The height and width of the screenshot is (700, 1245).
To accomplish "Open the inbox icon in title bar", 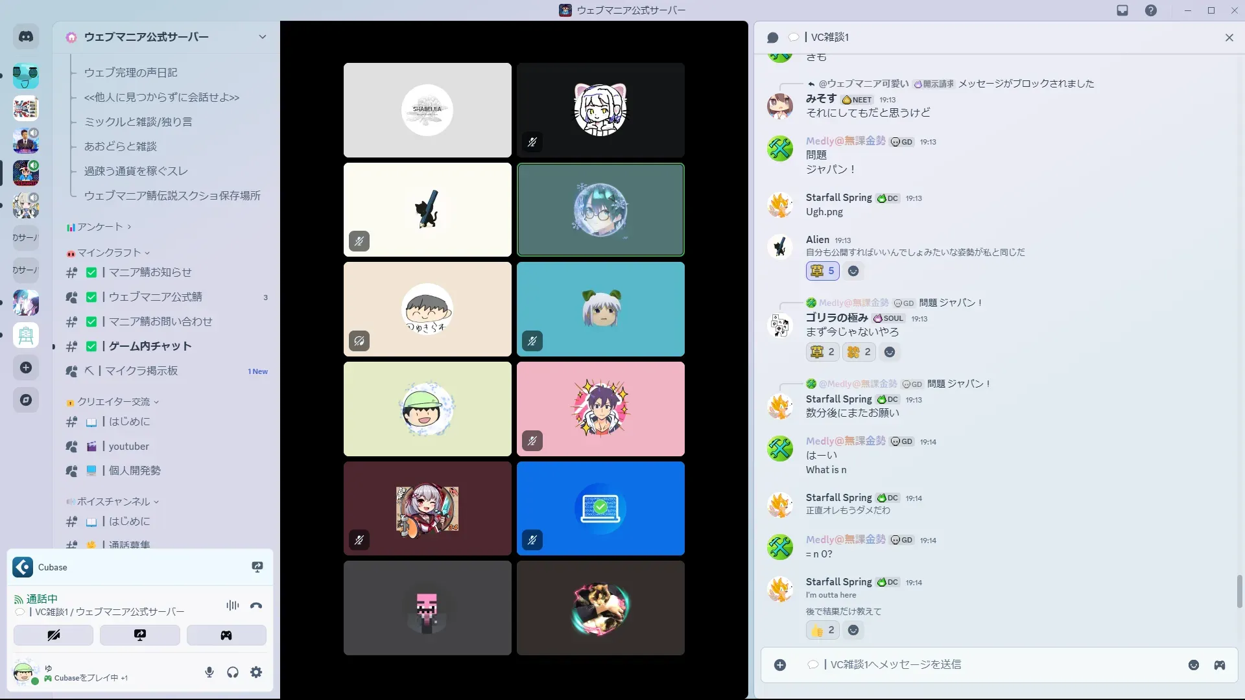I will (1122, 10).
